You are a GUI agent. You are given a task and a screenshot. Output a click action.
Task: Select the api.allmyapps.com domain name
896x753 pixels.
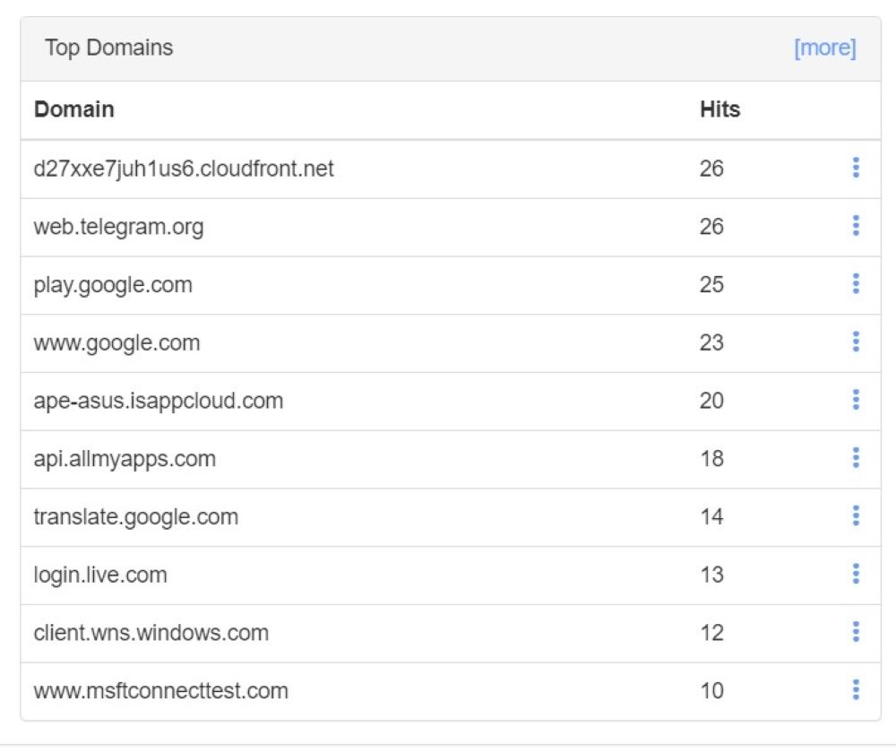pos(125,459)
